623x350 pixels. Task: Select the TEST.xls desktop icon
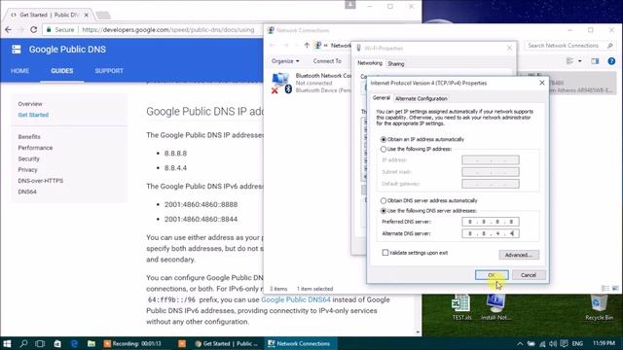(x=461, y=307)
